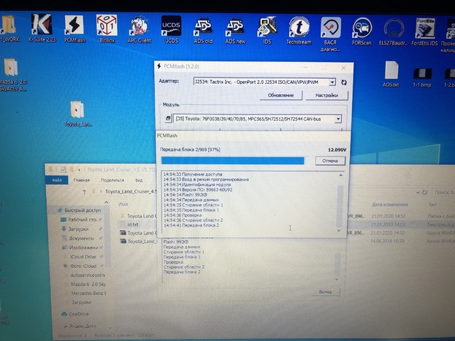Open the Toyota_Land folder on the desktop
Screen dimensions: 455x341
point(78,111)
